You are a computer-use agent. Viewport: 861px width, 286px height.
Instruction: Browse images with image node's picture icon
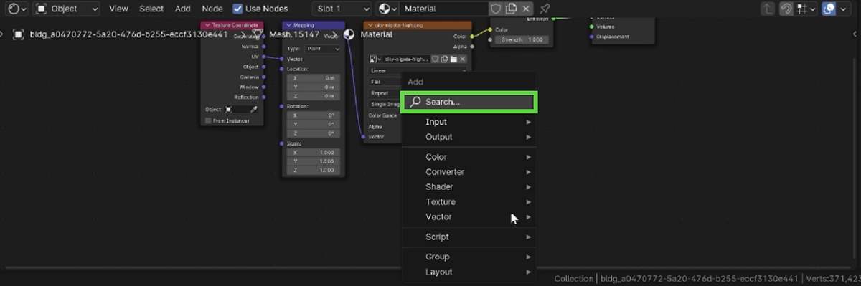(x=375, y=59)
